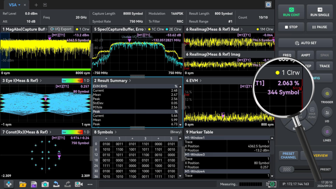
Task: Expand the 8 Symbols window menu
Action: [x=116, y=132]
